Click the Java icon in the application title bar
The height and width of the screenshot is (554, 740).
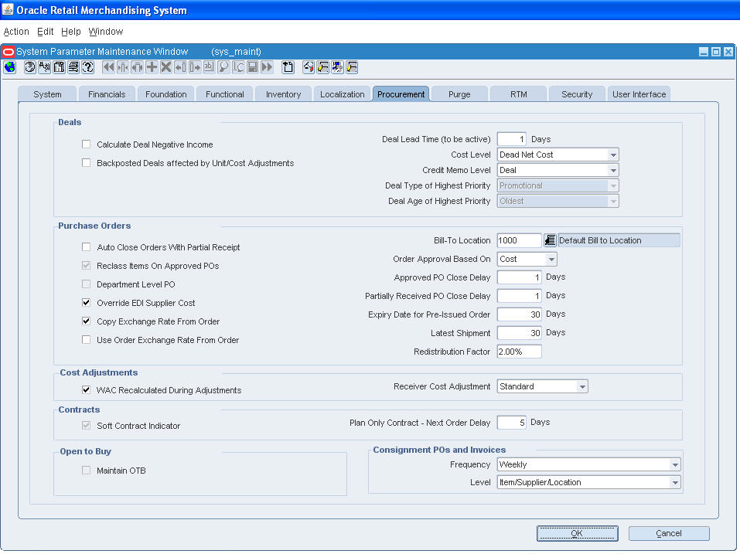pos(8,9)
